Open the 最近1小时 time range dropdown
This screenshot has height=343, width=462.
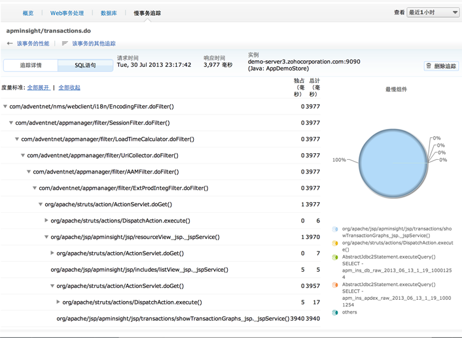tap(433, 12)
